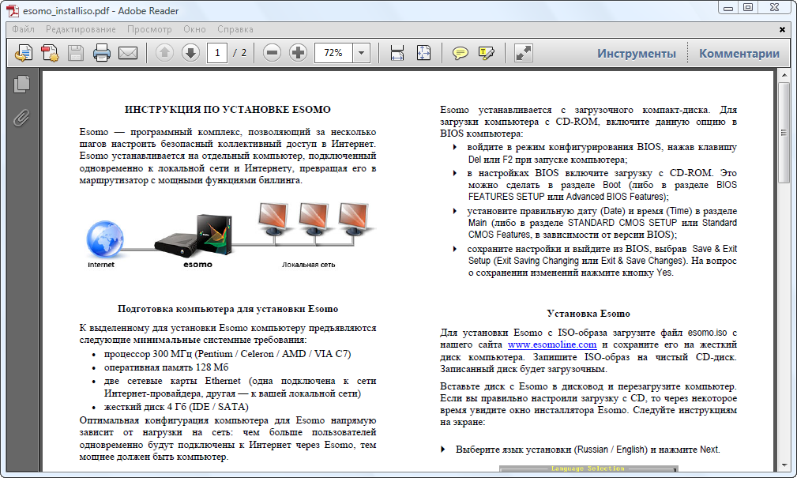The width and height of the screenshot is (797, 478).
Task: Open the page thumbnails panel
Action: click(x=21, y=84)
